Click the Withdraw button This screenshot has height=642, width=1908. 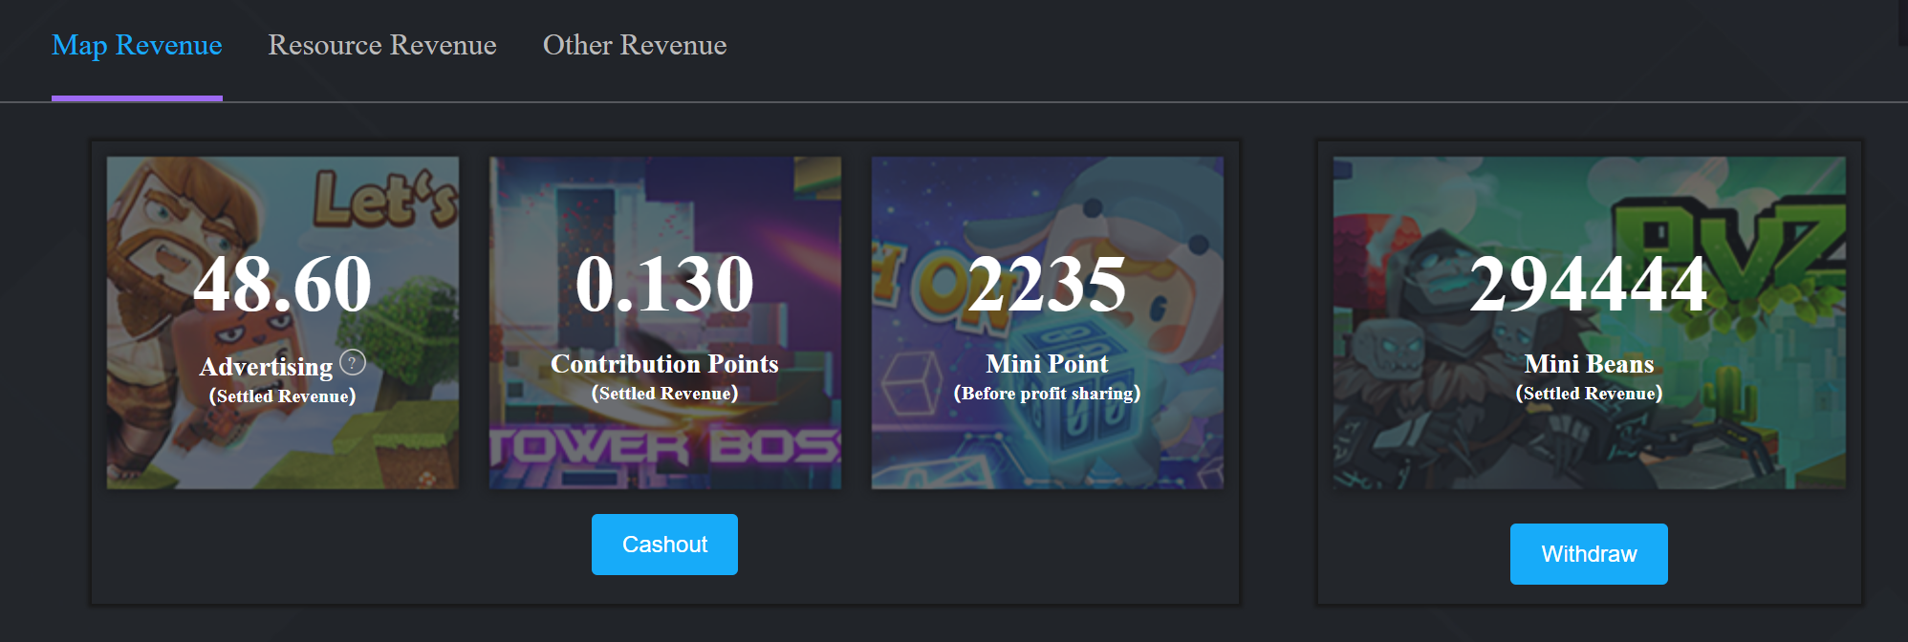click(1589, 554)
